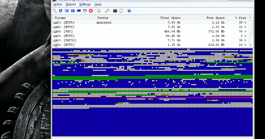Click the 224.92 Mb free space cell
Viewport: 265px width, 139px height.
point(216,45)
